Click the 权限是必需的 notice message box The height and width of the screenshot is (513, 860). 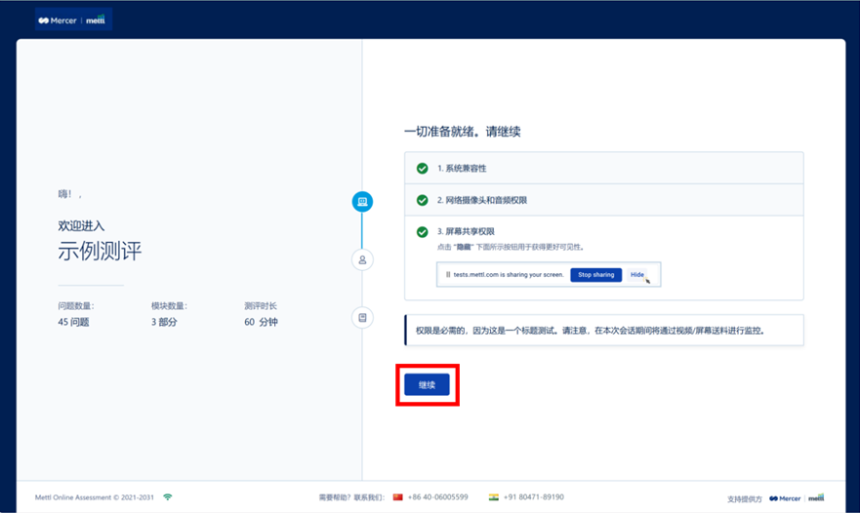(x=603, y=331)
